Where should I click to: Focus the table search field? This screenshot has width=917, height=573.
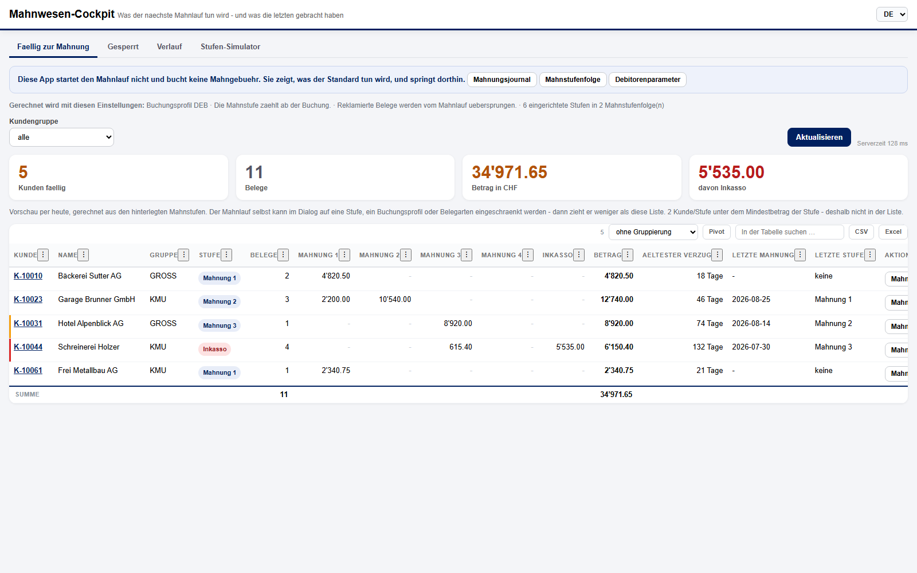(x=790, y=232)
